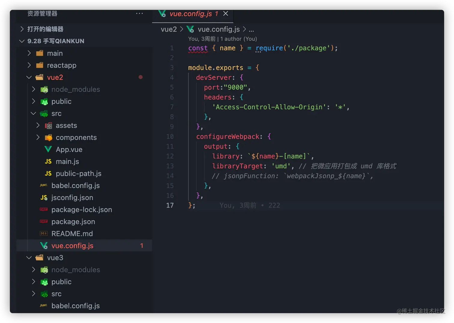The width and height of the screenshot is (454, 323).
Task: Open the explorer more actions ellipsis
Action: (139, 13)
